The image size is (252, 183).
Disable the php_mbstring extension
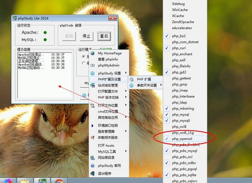[x=167, y=108]
